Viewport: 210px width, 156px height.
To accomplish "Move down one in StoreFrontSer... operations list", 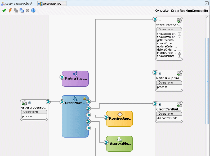I will click(180, 52).
